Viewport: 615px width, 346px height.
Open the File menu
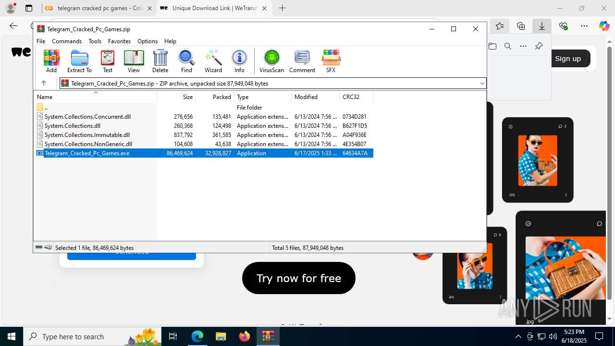tap(41, 41)
